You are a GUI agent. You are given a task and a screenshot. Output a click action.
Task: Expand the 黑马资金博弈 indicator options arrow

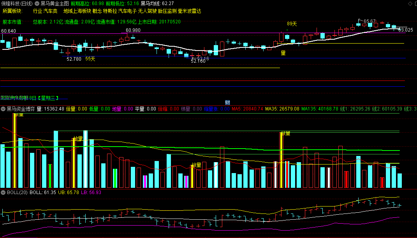[x=3, y=109]
